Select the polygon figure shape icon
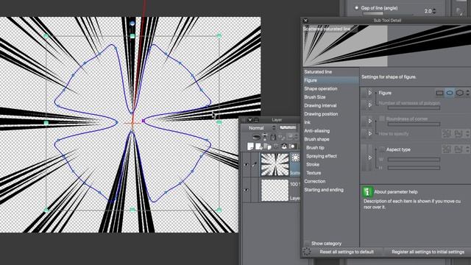 click(x=459, y=93)
